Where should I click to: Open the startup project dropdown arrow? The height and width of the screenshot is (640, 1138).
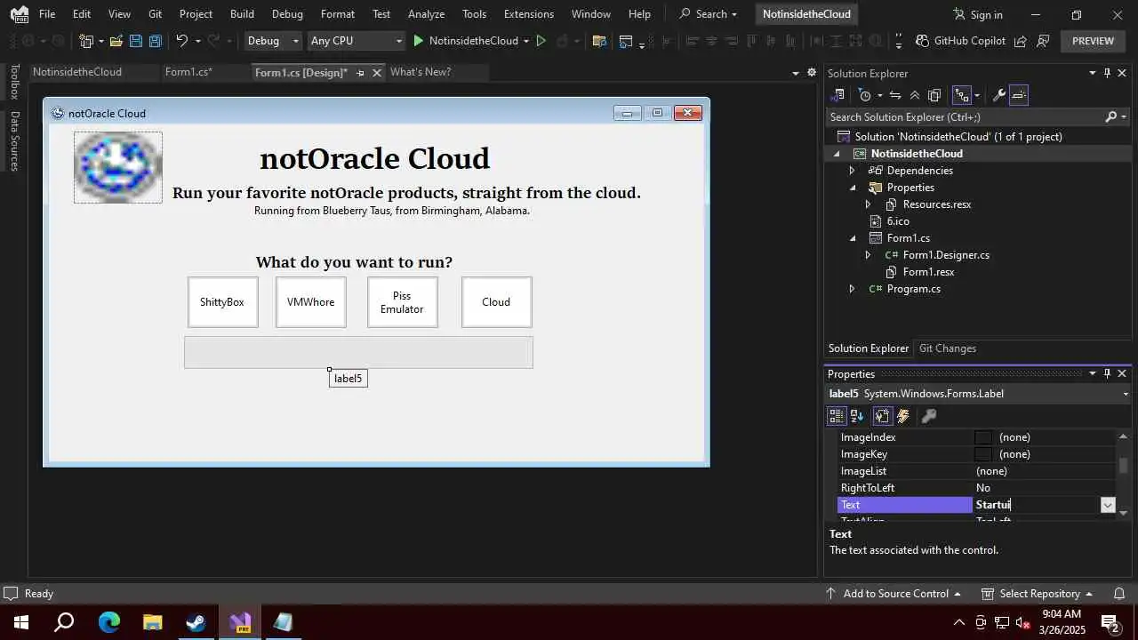tap(526, 41)
